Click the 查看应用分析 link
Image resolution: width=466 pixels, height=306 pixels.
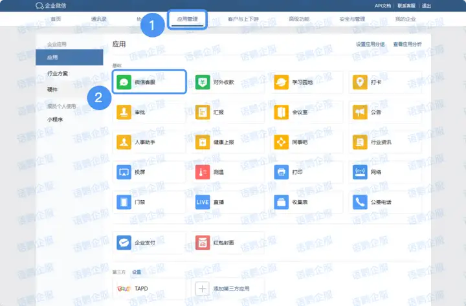click(407, 45)
